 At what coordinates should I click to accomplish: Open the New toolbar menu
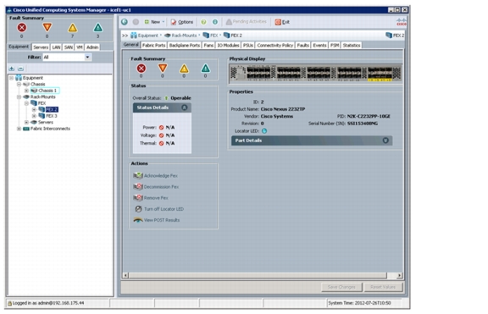click(154, 22)
